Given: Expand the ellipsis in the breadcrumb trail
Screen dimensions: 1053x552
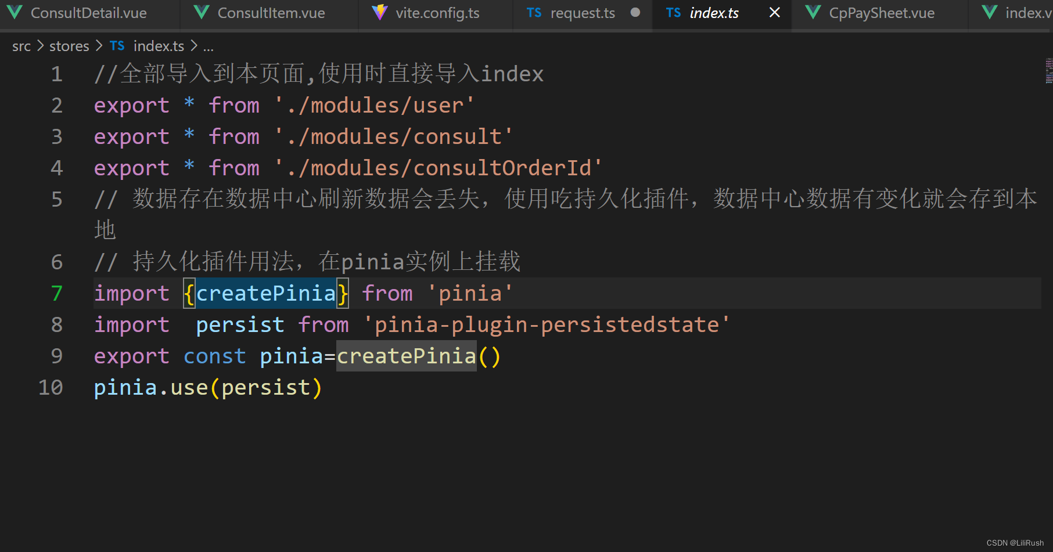Looking at the screenshot, I should click(209, 46).
